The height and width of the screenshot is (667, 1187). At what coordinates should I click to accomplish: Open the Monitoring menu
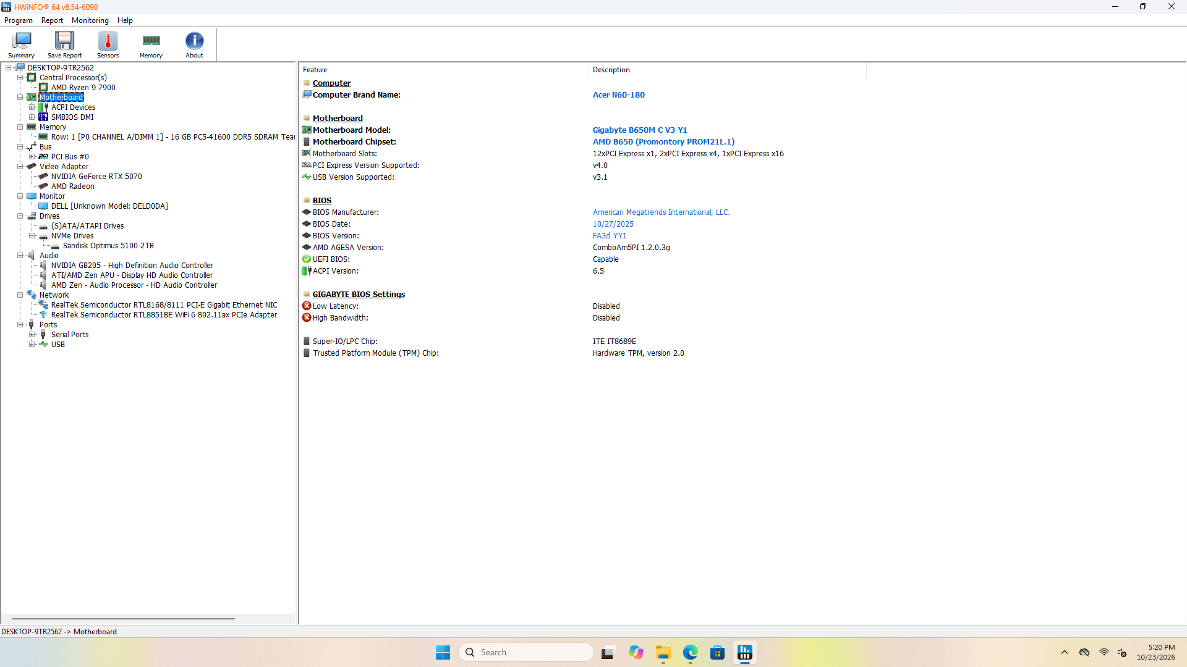90,20
